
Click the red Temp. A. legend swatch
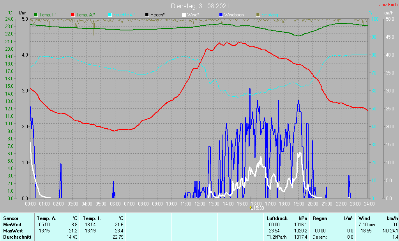tap(73, 15)
